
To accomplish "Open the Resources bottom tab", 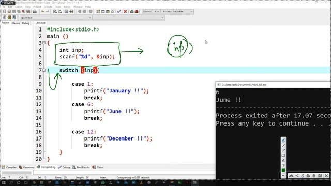I will coord(26,167).
